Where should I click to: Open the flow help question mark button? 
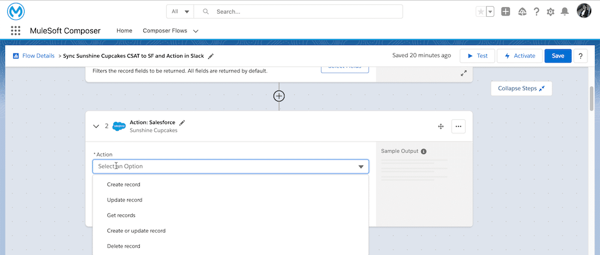(x=580, y=56)
